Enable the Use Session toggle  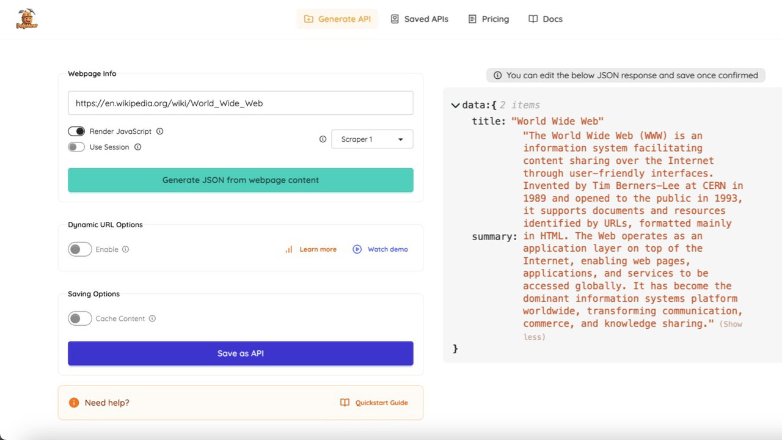[x=76, y=147]
